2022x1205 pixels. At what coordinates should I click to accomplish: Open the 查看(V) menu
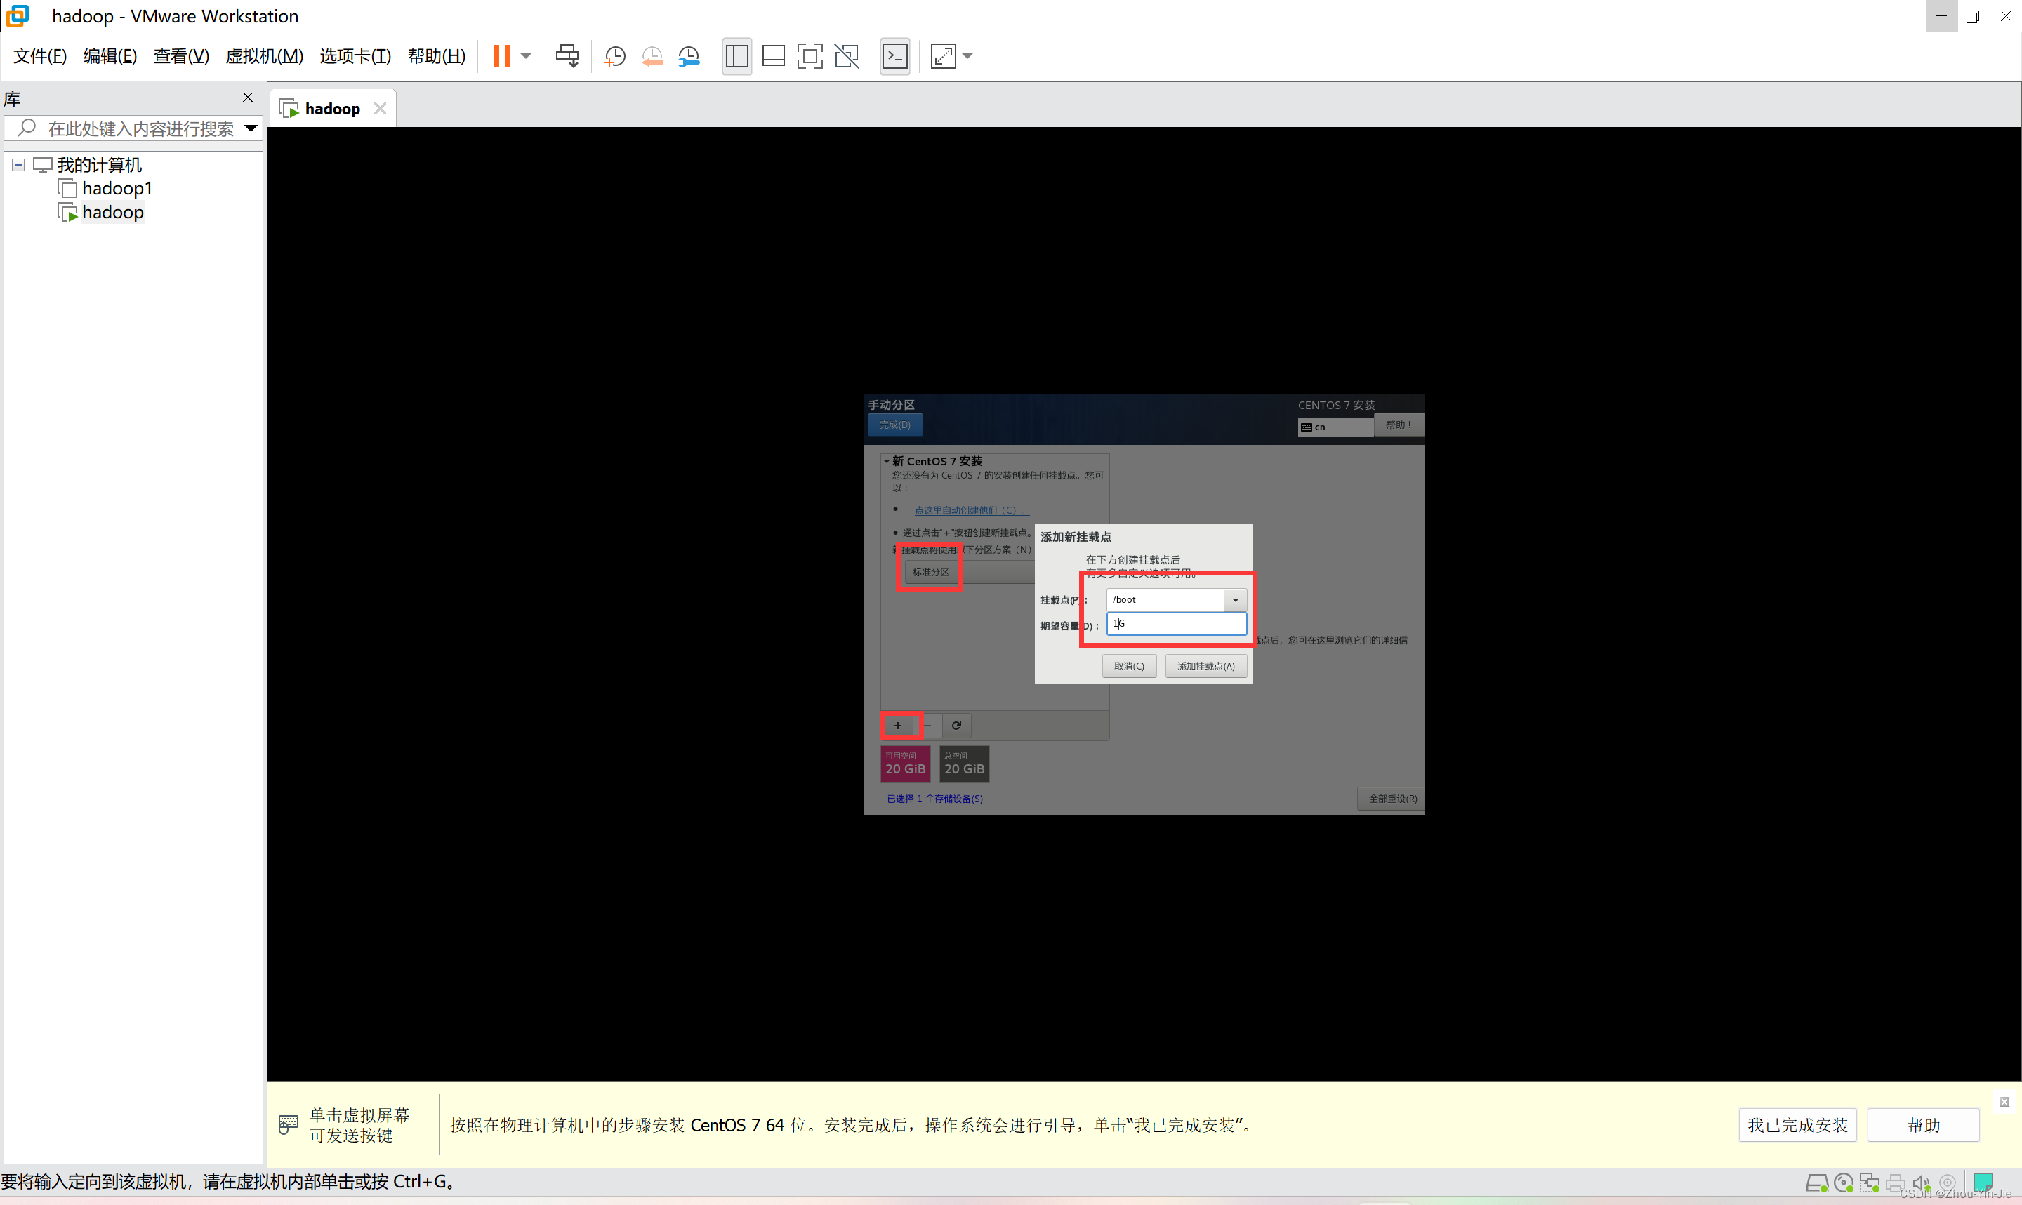(181, 56)
